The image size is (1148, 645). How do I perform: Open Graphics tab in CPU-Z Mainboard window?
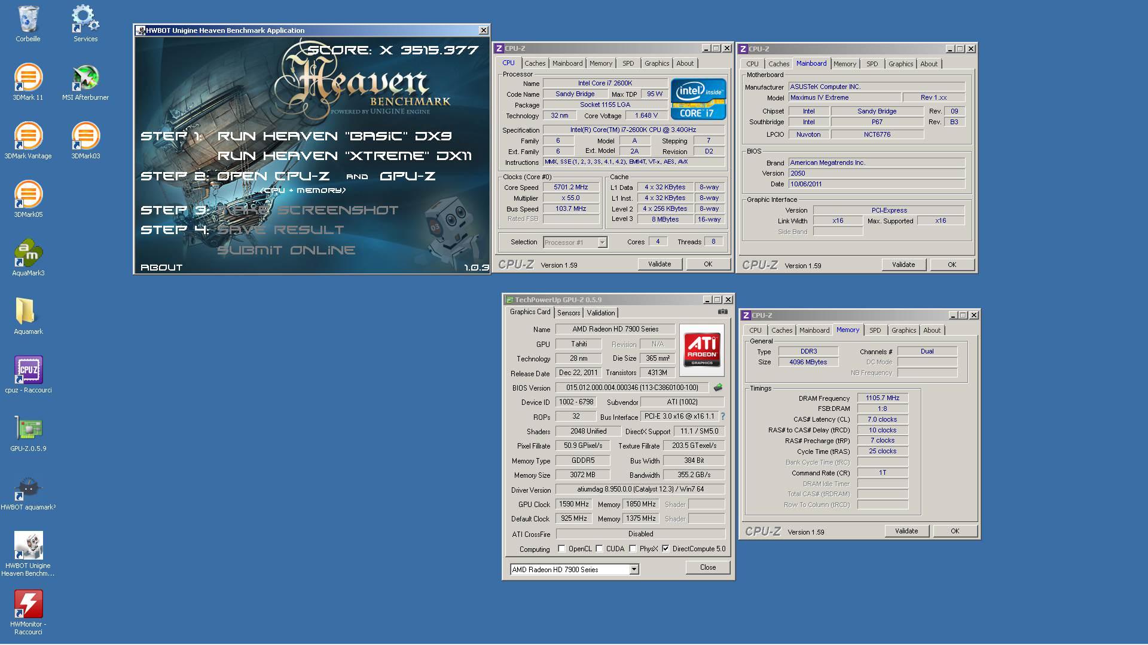[900, 64]
